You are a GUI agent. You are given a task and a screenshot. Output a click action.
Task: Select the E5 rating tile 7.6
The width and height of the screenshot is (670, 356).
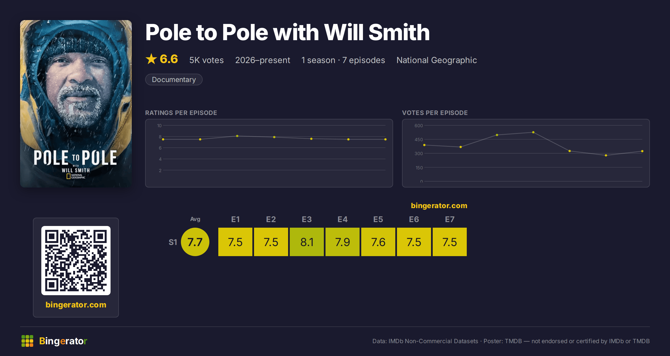point(378,242)
